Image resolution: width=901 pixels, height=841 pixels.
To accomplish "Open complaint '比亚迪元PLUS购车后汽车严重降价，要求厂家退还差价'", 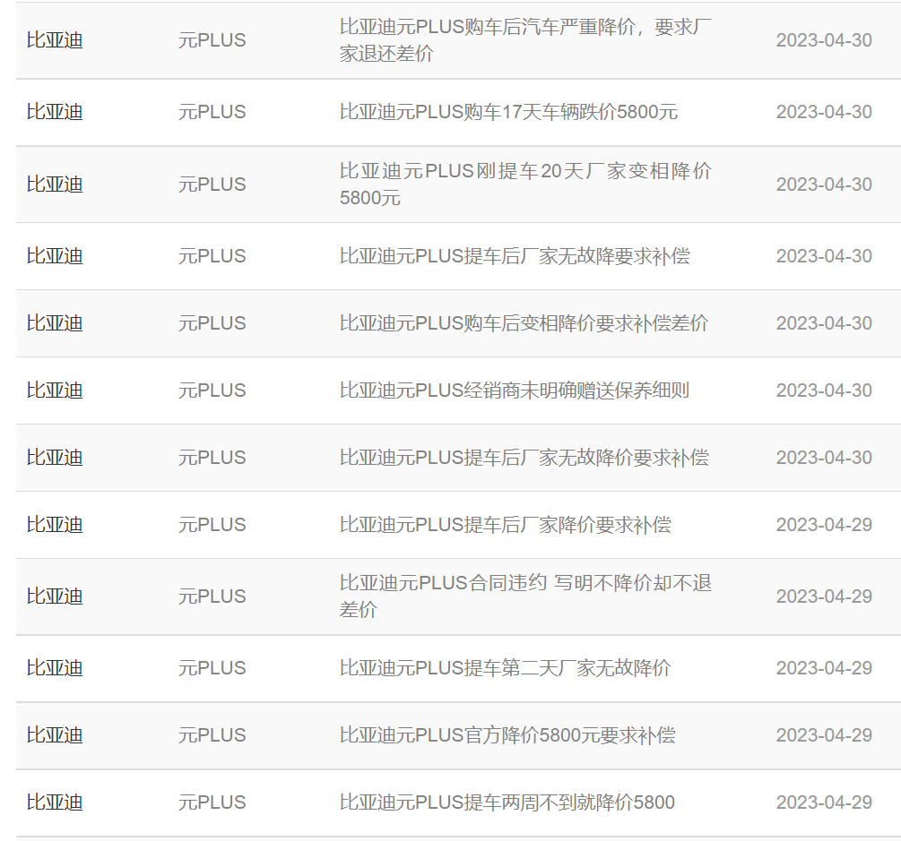I will point(525,40).
